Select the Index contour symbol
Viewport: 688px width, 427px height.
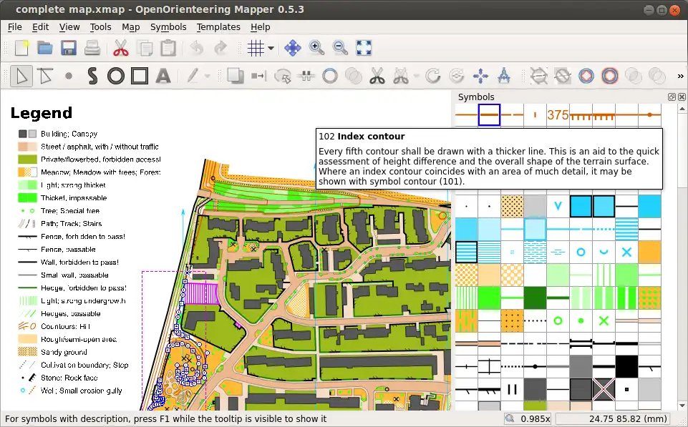pos(489,114)
